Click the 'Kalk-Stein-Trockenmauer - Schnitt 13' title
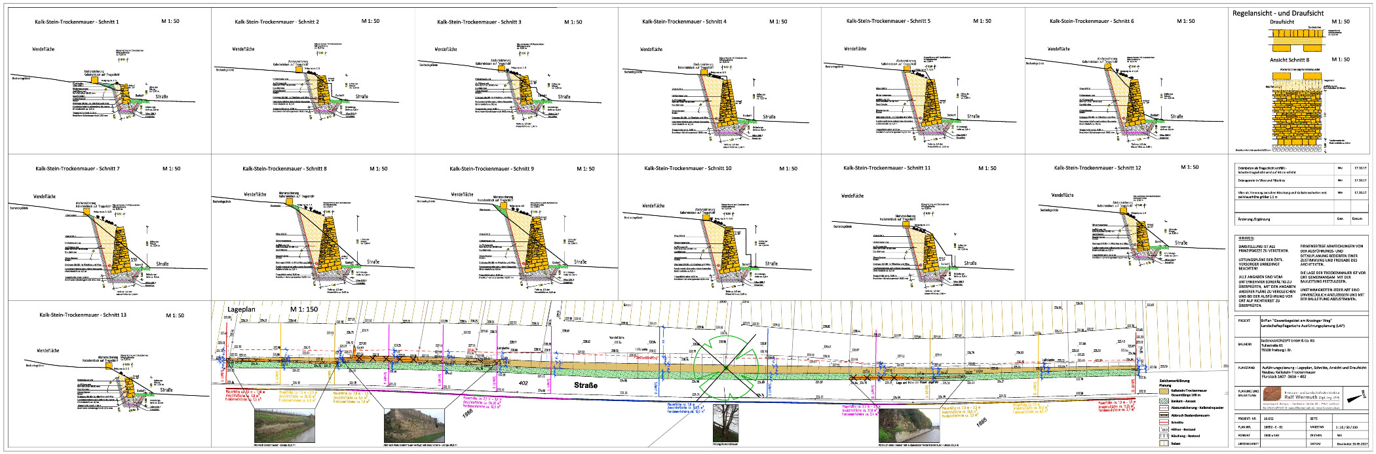The width and height of the screenshot is (1376, 454). 83,315
